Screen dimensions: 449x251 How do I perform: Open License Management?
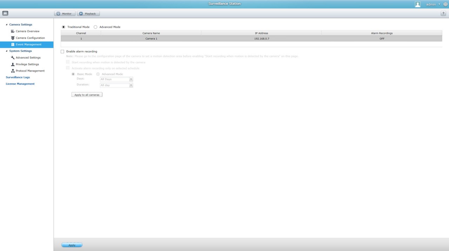tap(20, 84)
